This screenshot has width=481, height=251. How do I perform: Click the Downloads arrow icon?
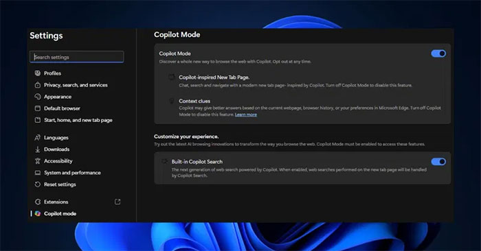37,150
